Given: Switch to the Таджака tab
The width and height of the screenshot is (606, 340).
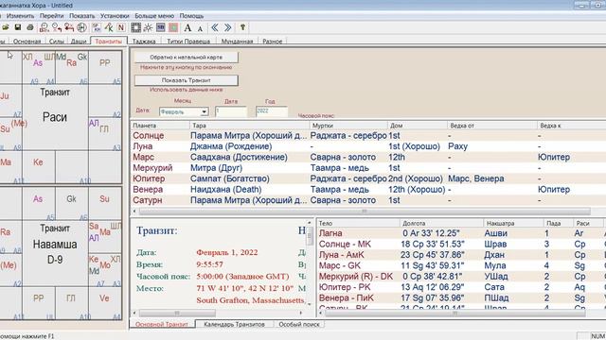Looking at the screenshot, I should point(144,42).
